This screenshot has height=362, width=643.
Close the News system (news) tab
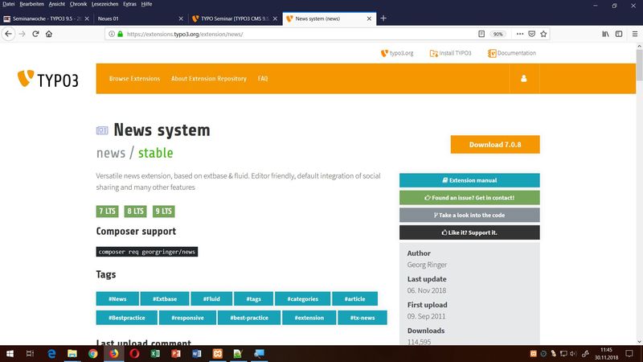[x=369, y=19]
